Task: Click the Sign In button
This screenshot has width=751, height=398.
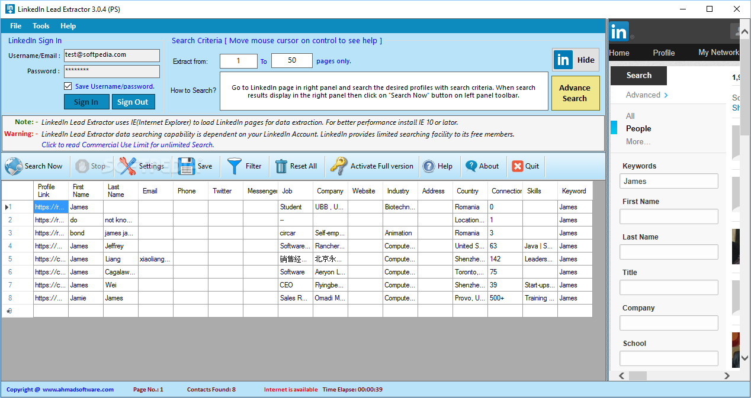Action: [86, 102]
